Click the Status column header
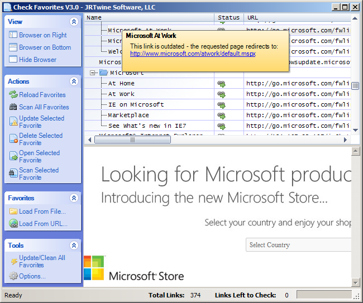This screenshot has height=303, width=363. click(229, 18)
